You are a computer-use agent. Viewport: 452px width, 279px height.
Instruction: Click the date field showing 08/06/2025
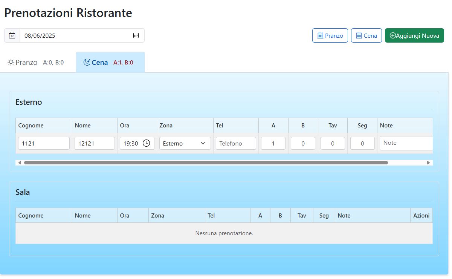point(75,35)
